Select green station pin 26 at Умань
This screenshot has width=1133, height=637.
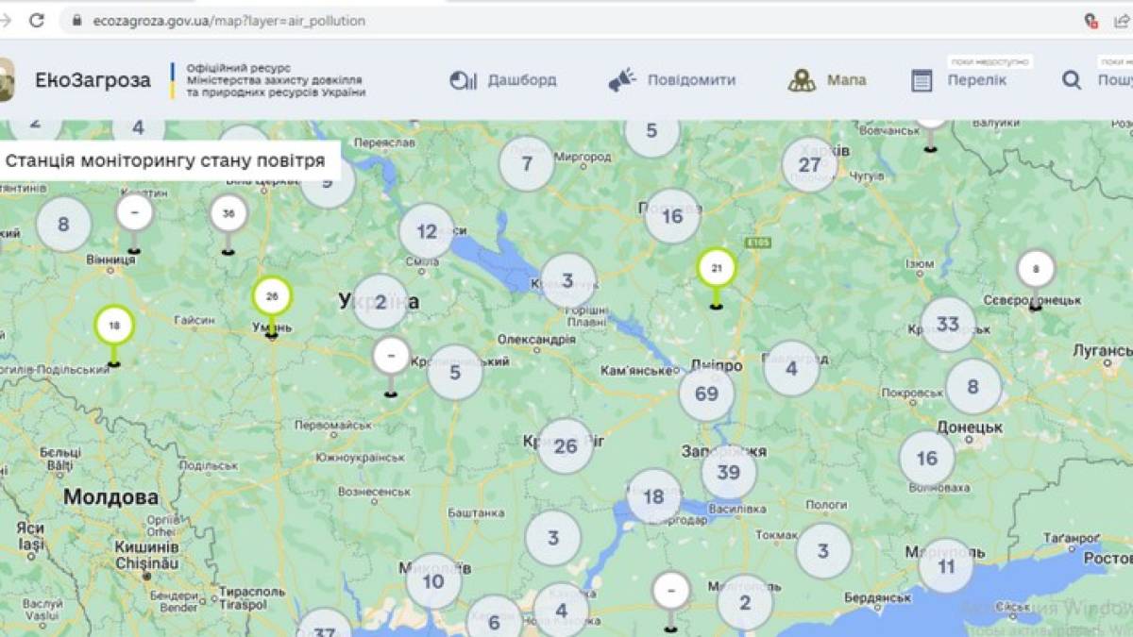tap(272, 297)
